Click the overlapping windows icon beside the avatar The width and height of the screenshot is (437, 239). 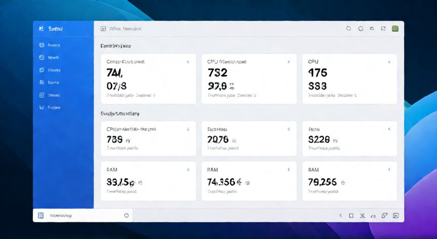pos(383,28)
